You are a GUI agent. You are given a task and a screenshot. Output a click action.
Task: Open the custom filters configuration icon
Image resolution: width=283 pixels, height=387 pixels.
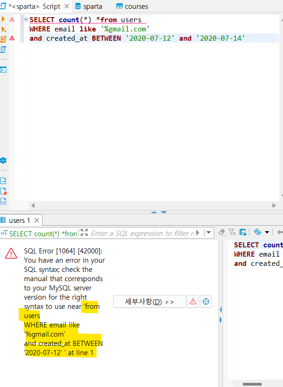click(x=243, y=232)
